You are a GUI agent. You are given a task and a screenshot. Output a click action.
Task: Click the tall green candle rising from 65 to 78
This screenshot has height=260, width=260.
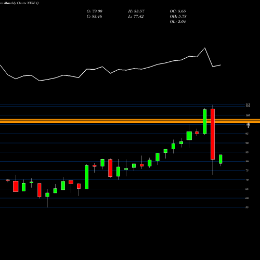pyautogui.click(x=86, y=177)
